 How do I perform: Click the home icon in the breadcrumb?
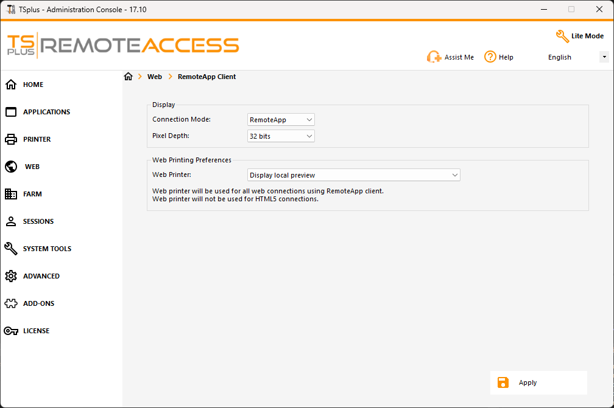pos(128,77)
